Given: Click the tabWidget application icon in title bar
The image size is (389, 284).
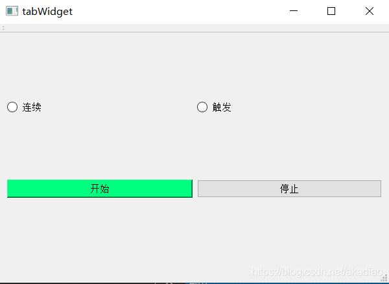Looking at the screenshot, I should coord(12,11).
